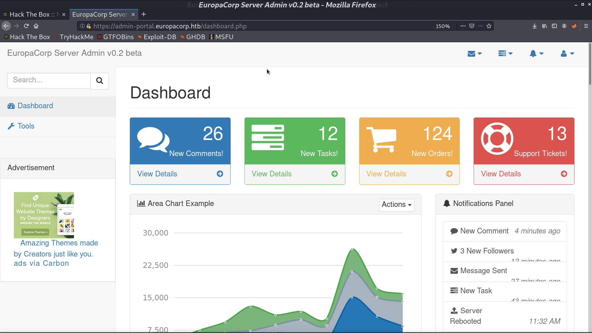592x333 pixels.
Task: Open the Firefox hamburger menu
Action: (586, 26)
